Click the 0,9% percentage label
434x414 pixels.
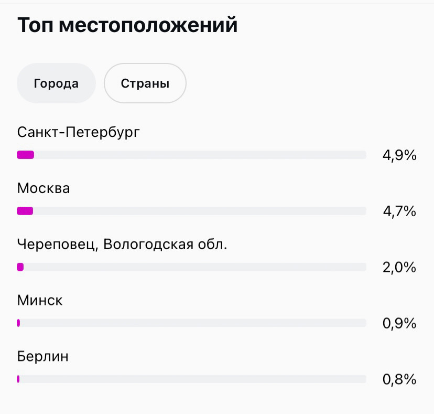point(399,323)
